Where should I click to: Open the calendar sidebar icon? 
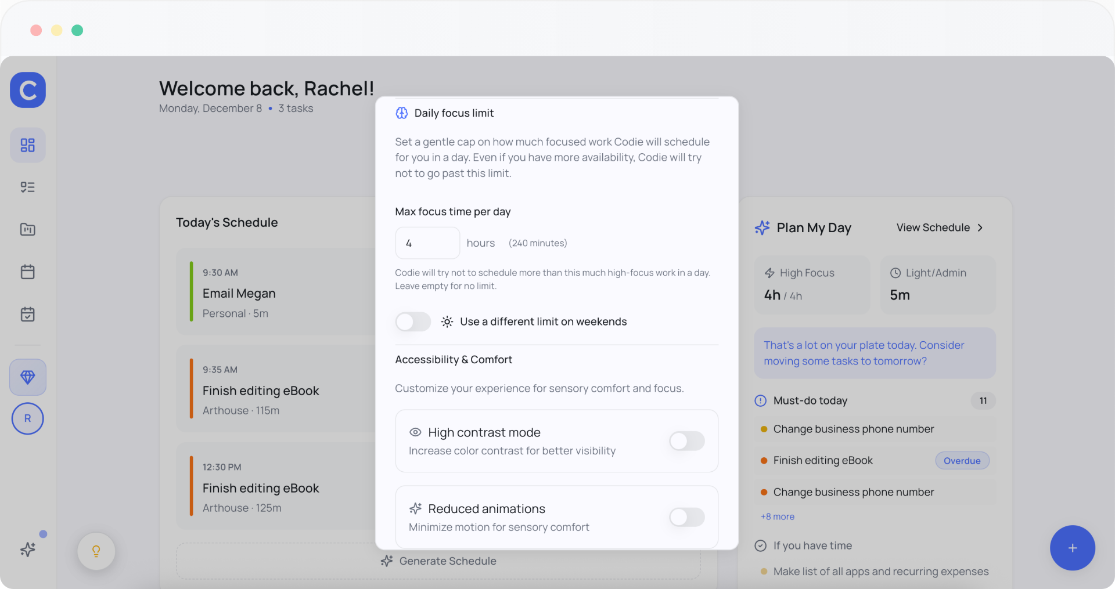pyautogui.click(x=28, y=272)
